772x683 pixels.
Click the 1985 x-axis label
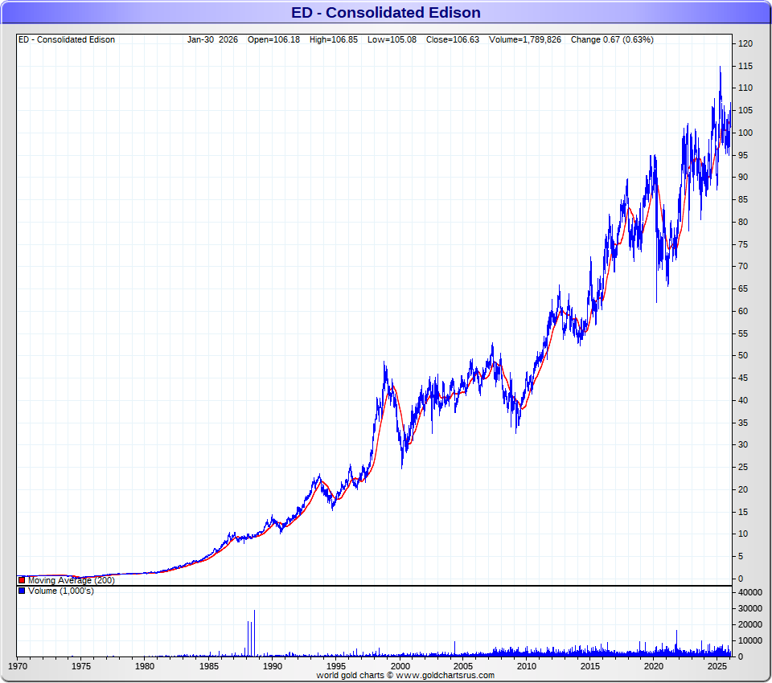209,666
